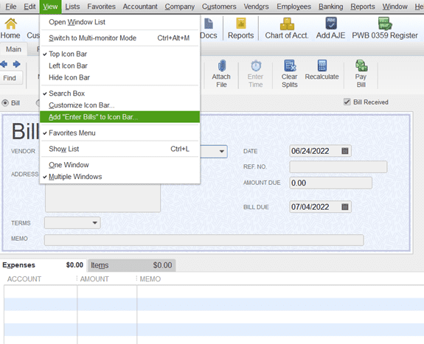
Task: Go to previous bill with left arrow
Action: click(4, 64)
